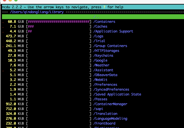This screenshot has height=128, width=184.
Task: Click the Application Support usage bar
Action: click(x=59, y=31)
